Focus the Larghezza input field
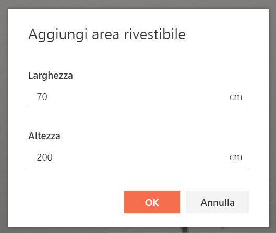The image size is (276, 233). pyautogui.click(x=139, y=97)
